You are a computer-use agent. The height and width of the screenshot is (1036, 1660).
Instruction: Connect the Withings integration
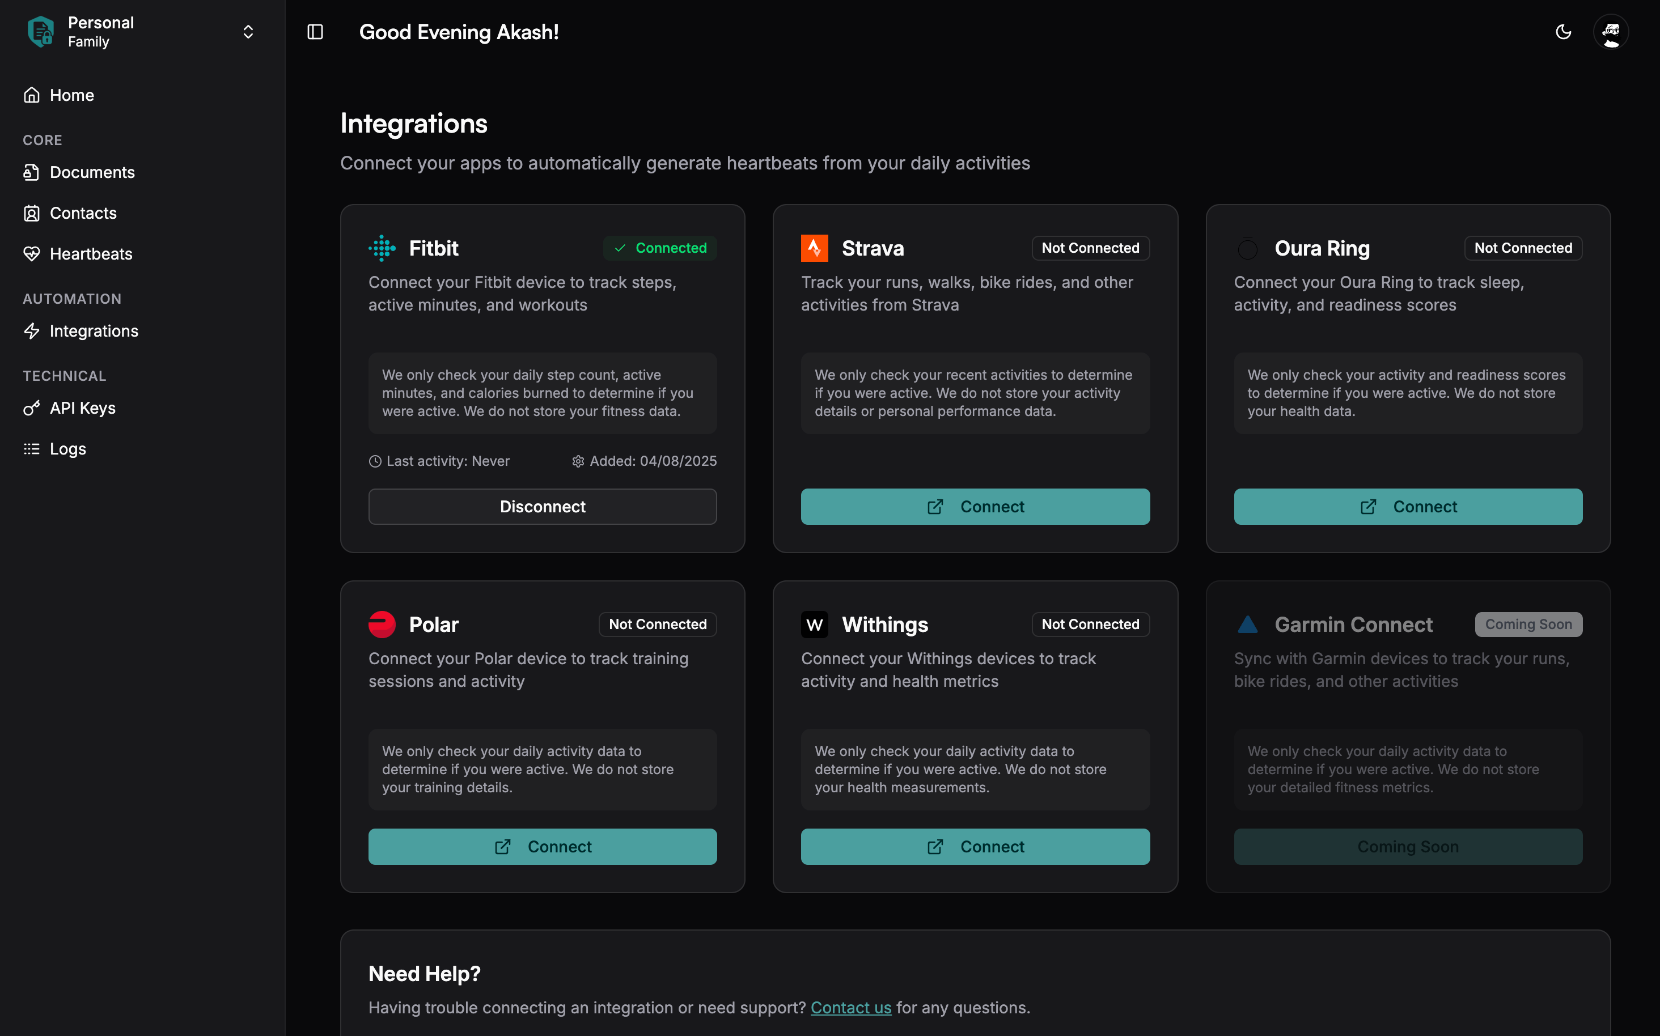pyautogui.click(x=975, y=846)
